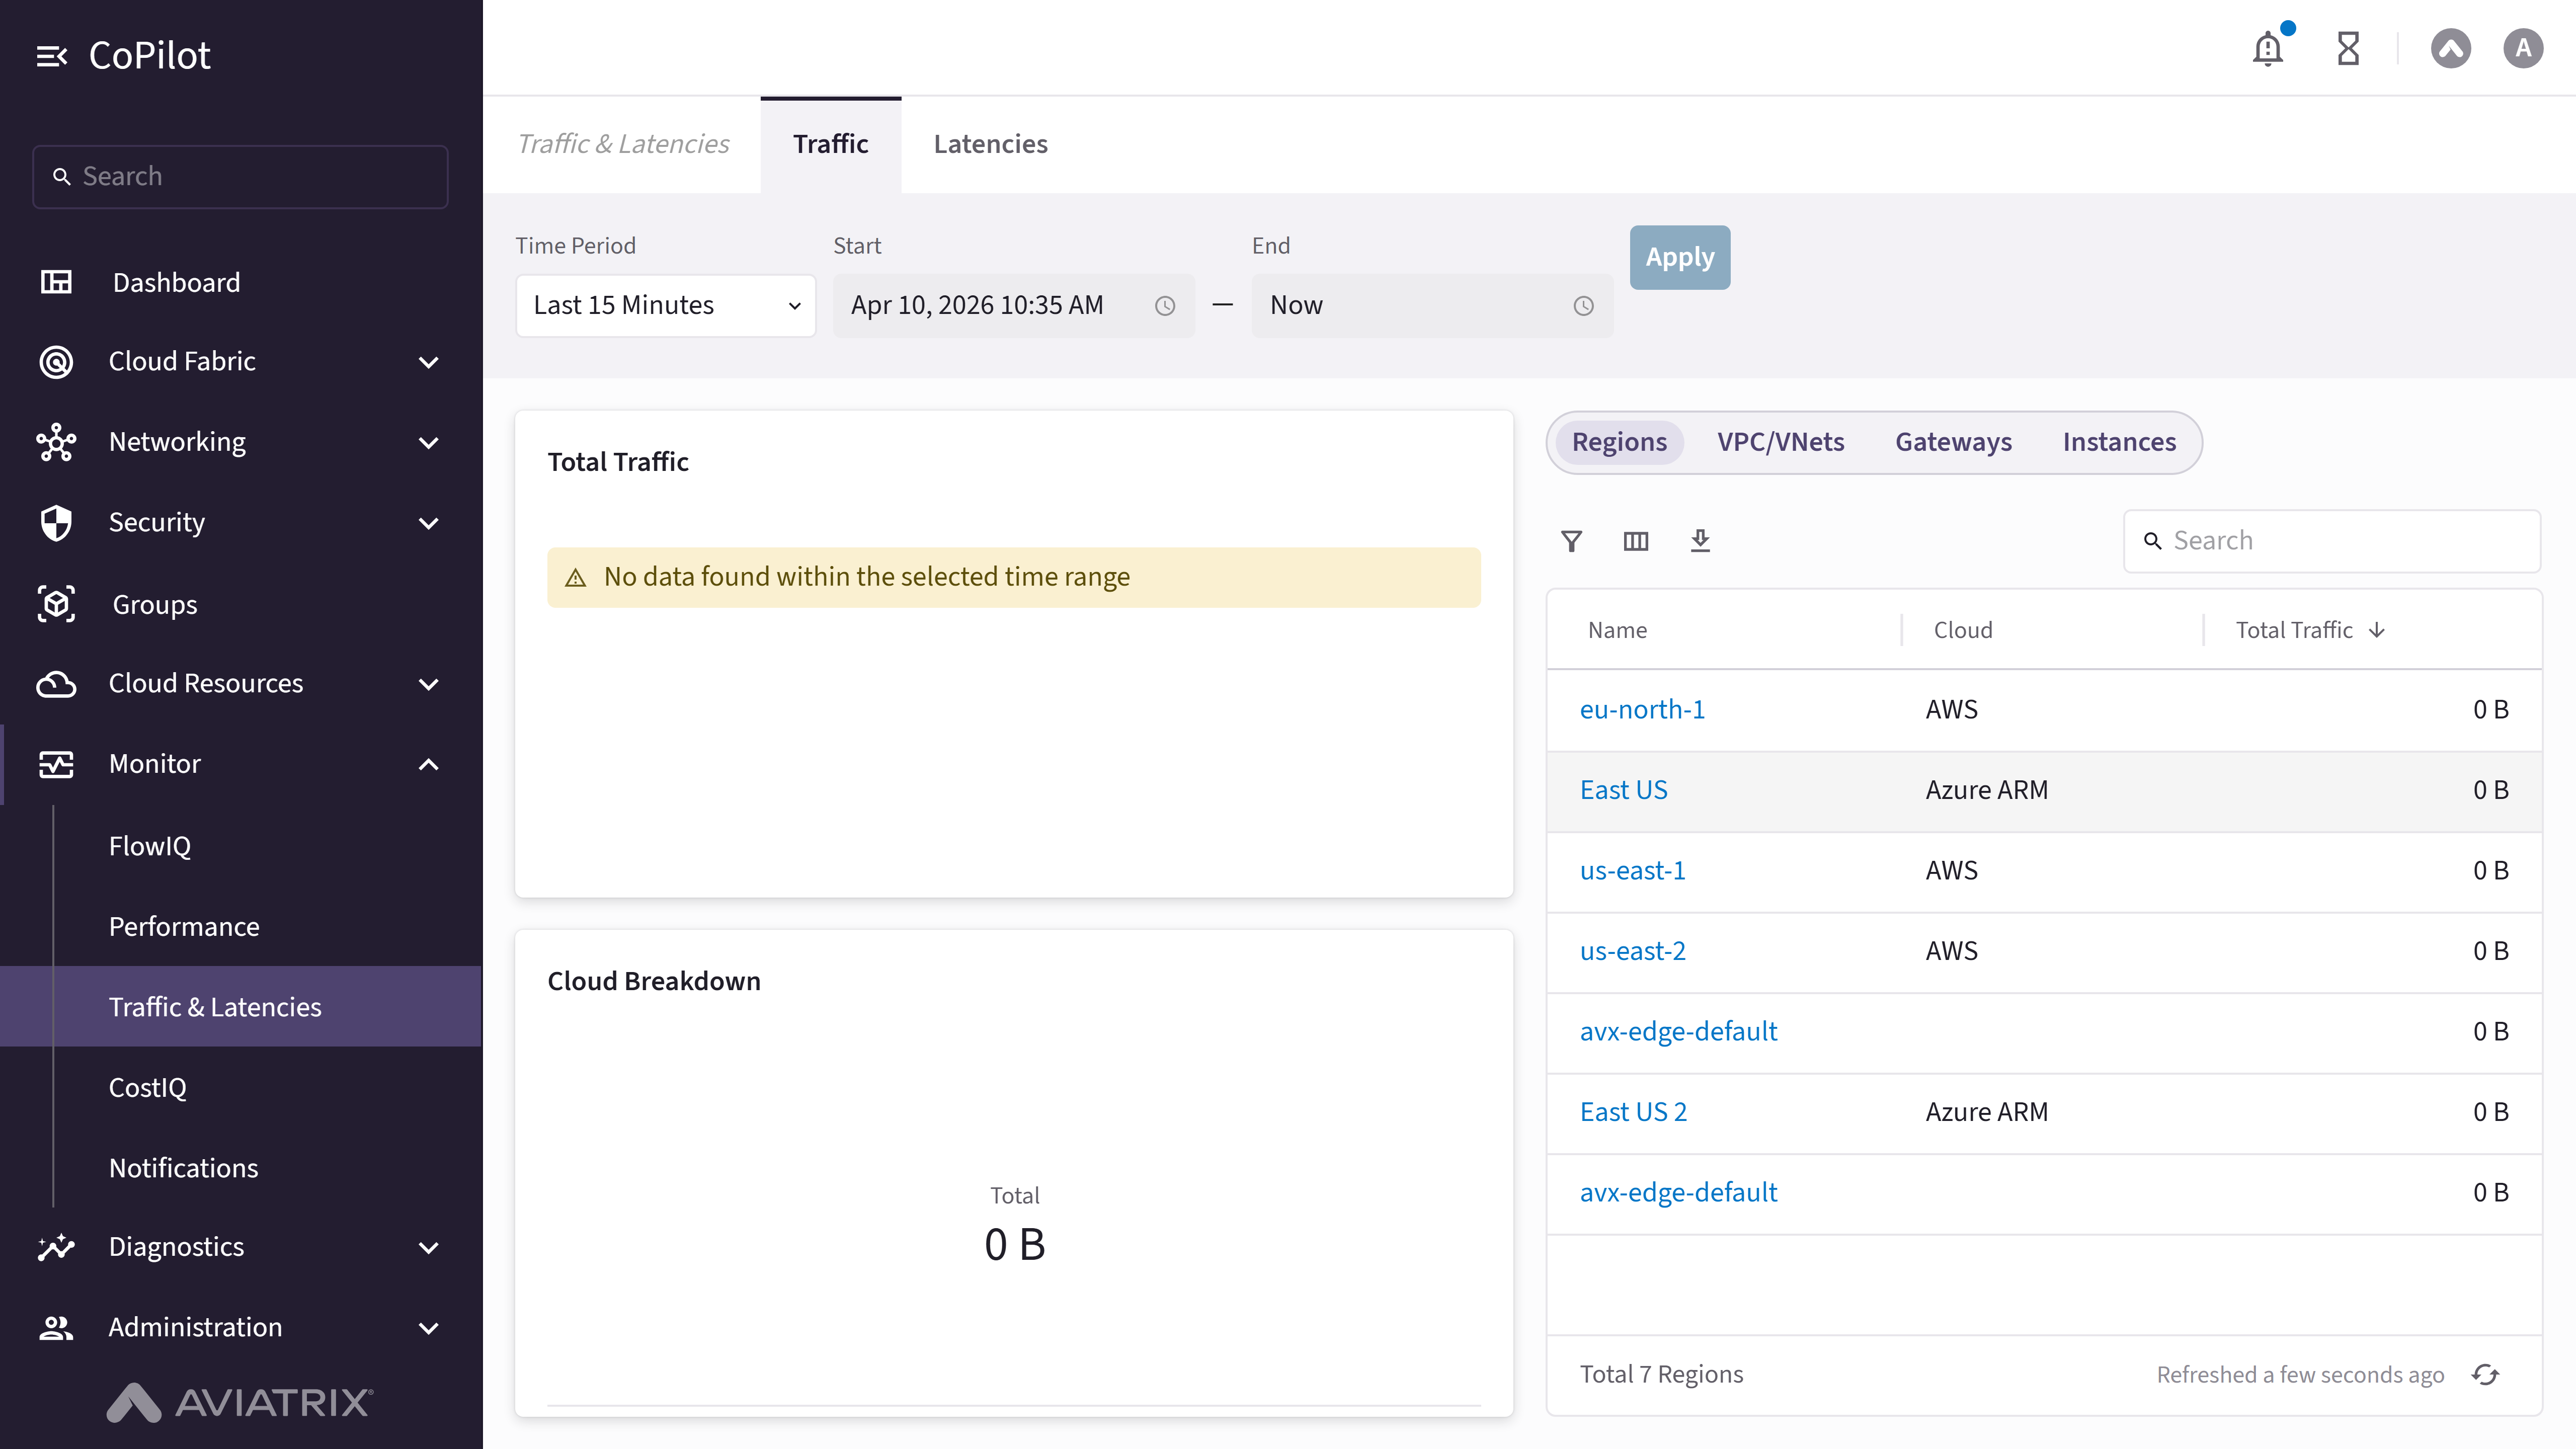Sort by Total Traffic arrow icon
This screenshot has height=1449, width=2576.
tap(2377, 630)
